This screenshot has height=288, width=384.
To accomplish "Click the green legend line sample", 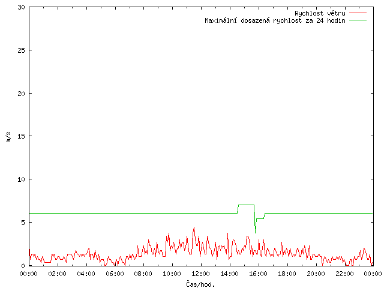I will 358,20.
